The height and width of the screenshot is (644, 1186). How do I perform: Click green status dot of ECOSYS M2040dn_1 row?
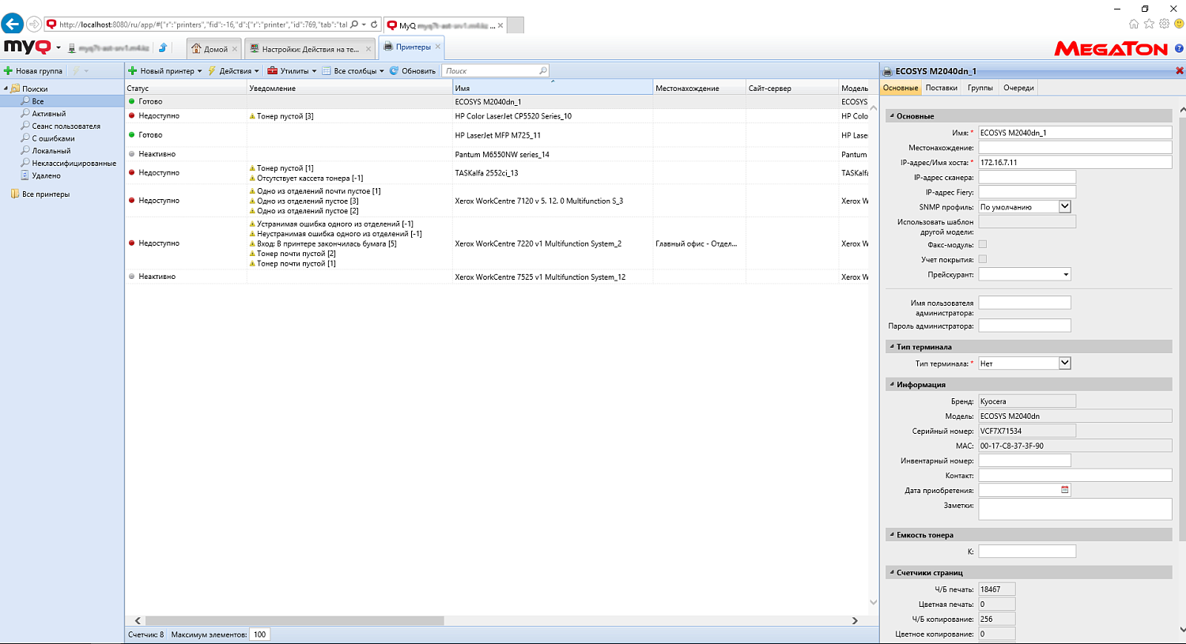coord(131,101)
